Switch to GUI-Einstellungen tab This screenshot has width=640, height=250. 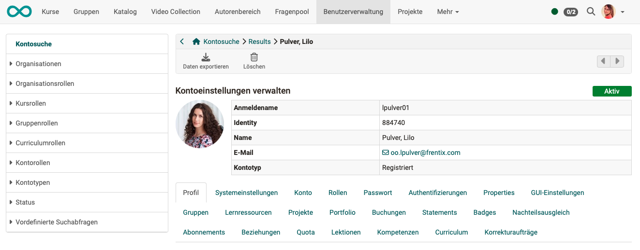558,193
